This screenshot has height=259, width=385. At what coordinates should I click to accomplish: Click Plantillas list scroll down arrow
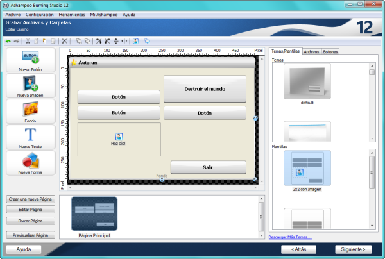(x=372, y=226)
